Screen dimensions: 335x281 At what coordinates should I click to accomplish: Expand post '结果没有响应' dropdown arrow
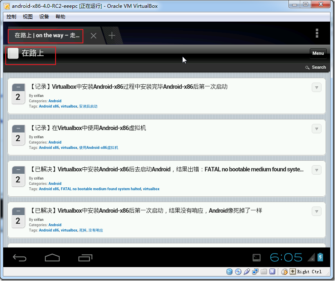click(317, 211)
